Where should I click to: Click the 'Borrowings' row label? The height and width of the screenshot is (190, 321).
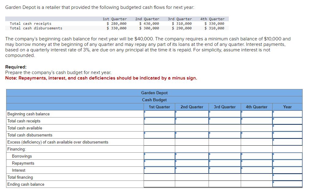click(x=22, y=156)
